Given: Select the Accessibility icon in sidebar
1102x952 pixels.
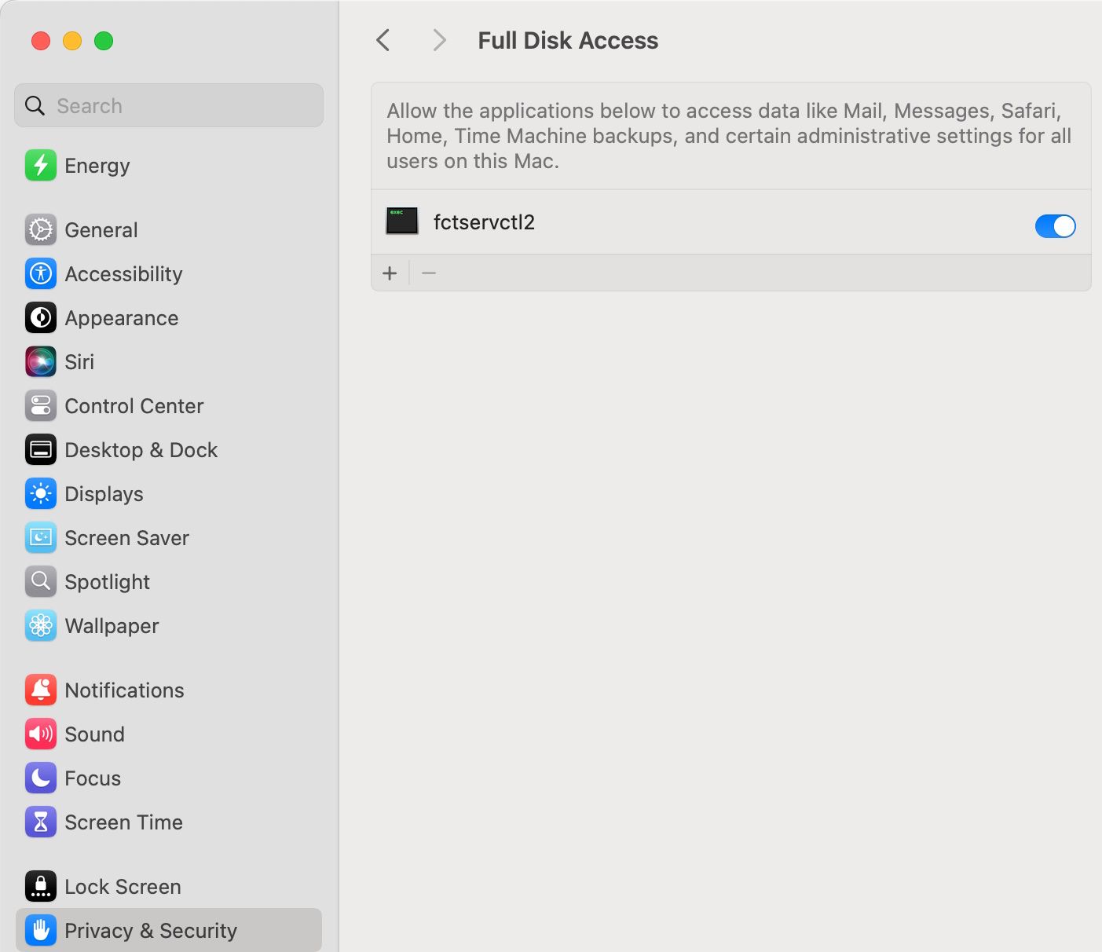Looking at the screenshot, I should (x=41, y=274).
